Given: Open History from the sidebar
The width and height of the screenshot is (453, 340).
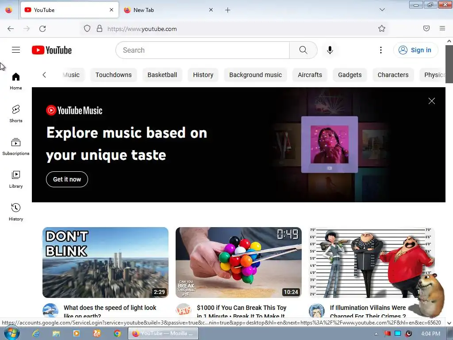Looking at the screenshot, I should 16,212.
